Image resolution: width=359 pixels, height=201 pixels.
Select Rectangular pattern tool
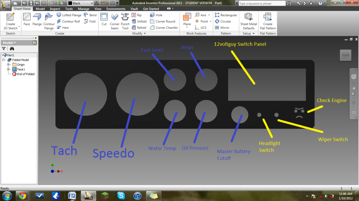[226, 15]
